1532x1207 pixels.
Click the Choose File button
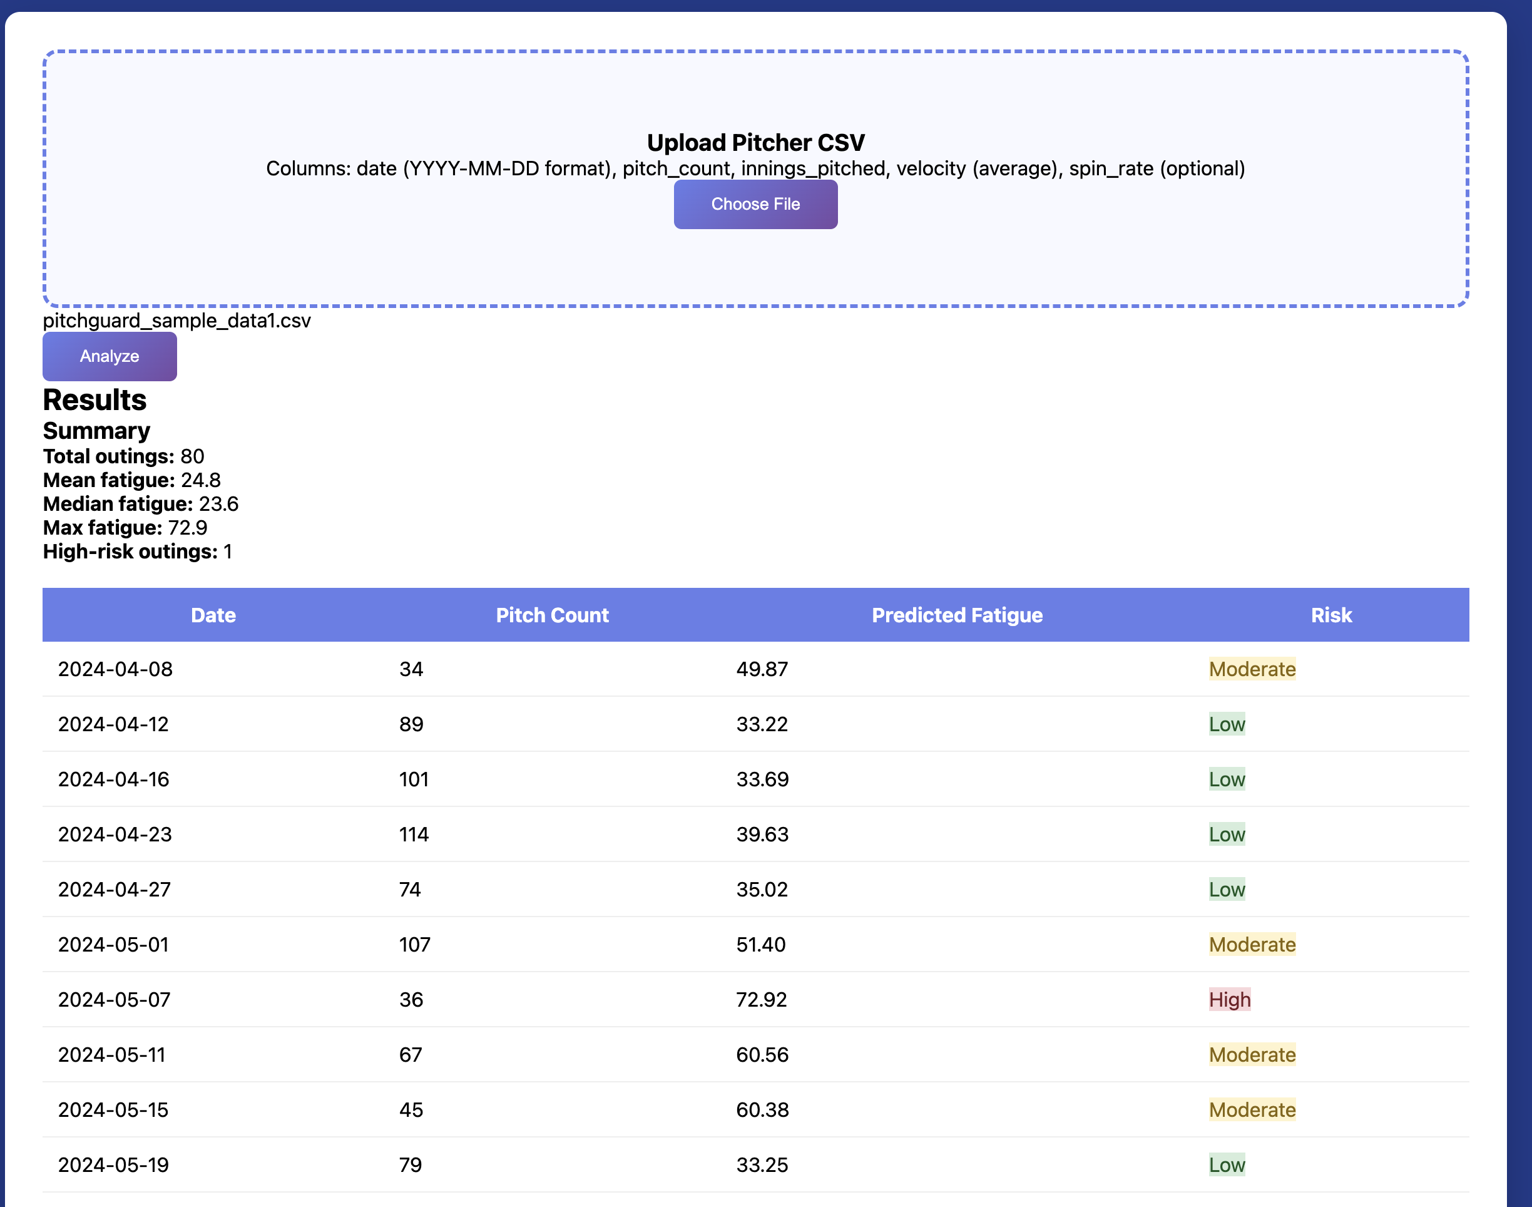pyautogui.click(x=755, y=204)
